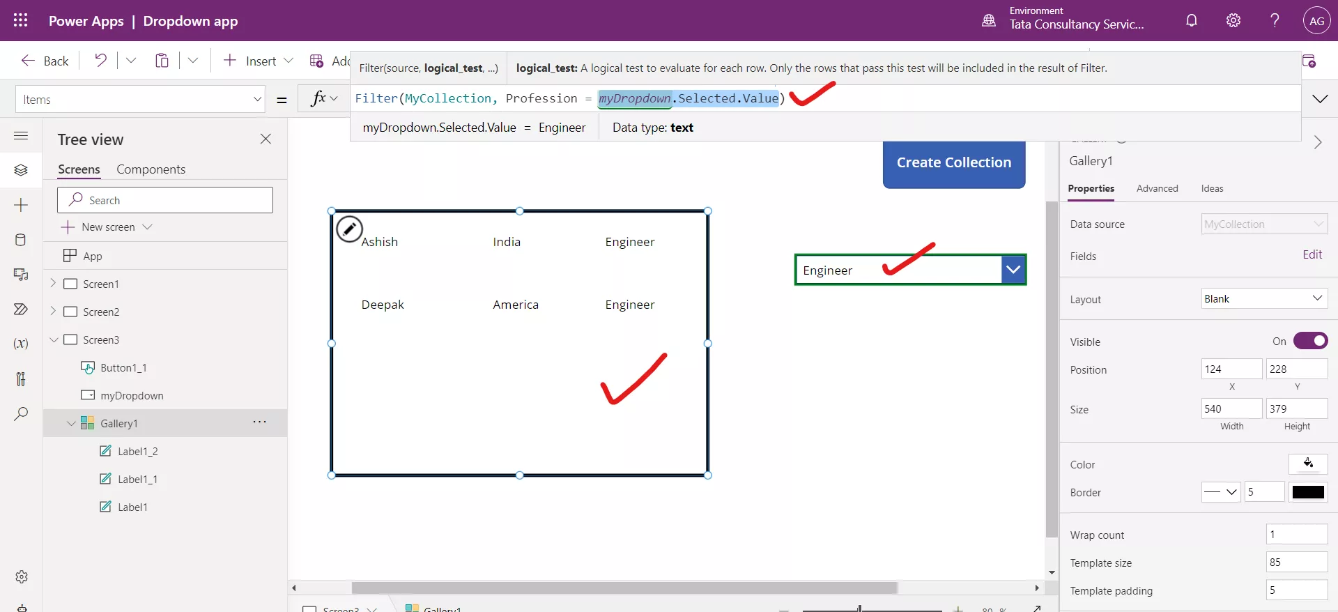Click the fill color bucket icon
This screenshot has width=1338, height=612.
coord(1308,464)
